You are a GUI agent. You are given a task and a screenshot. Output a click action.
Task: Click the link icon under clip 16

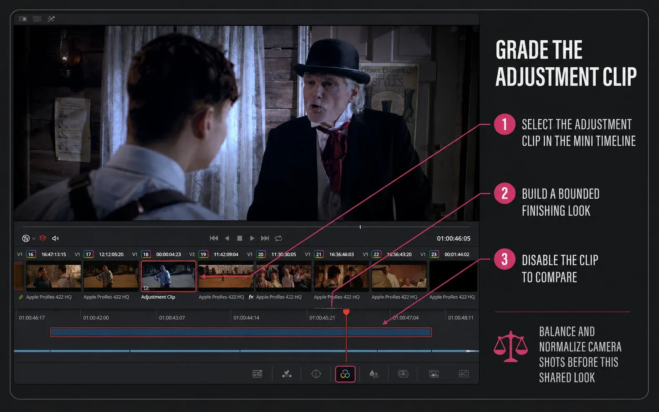pos(21,297)
